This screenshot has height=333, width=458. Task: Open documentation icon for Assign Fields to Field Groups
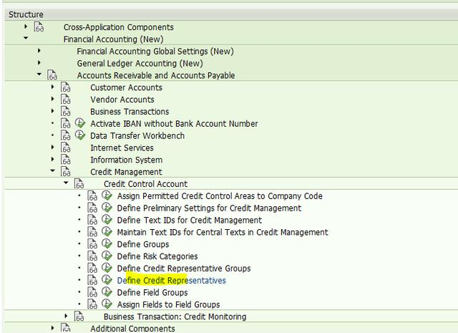point(92,304)
